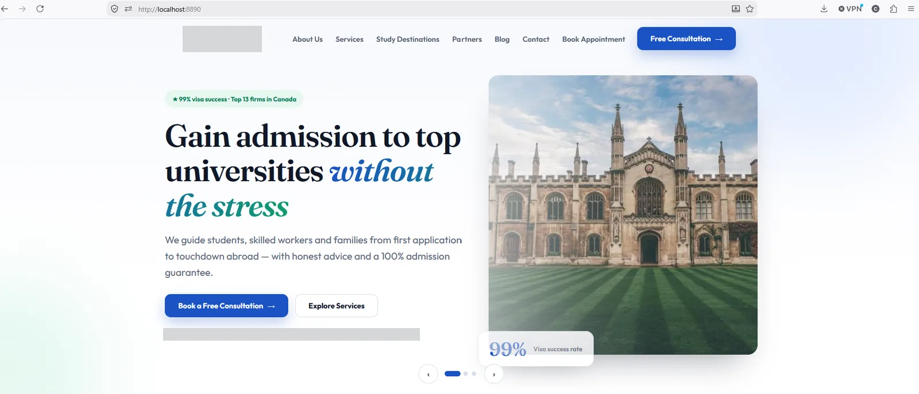Click the Explore Services button
919x394 pixels.
tap(337, 306)
